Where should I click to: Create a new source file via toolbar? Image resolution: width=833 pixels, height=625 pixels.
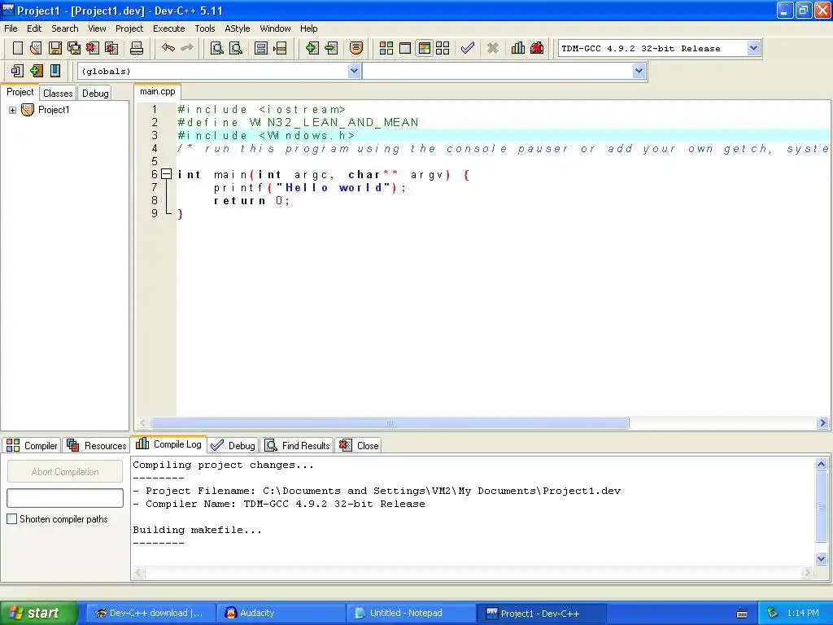(x=18, y=48)
